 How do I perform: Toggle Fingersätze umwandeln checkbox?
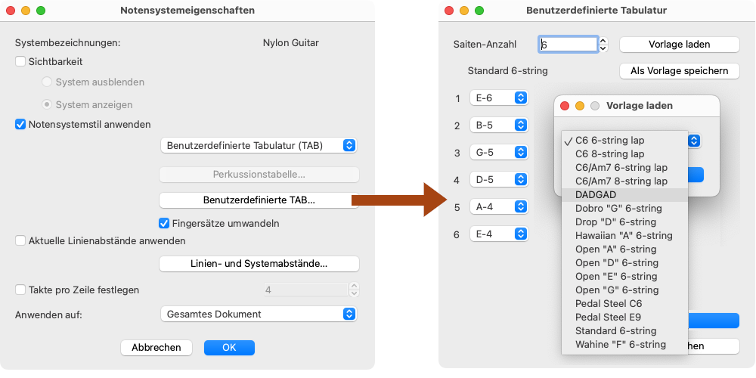click(164, 223)
